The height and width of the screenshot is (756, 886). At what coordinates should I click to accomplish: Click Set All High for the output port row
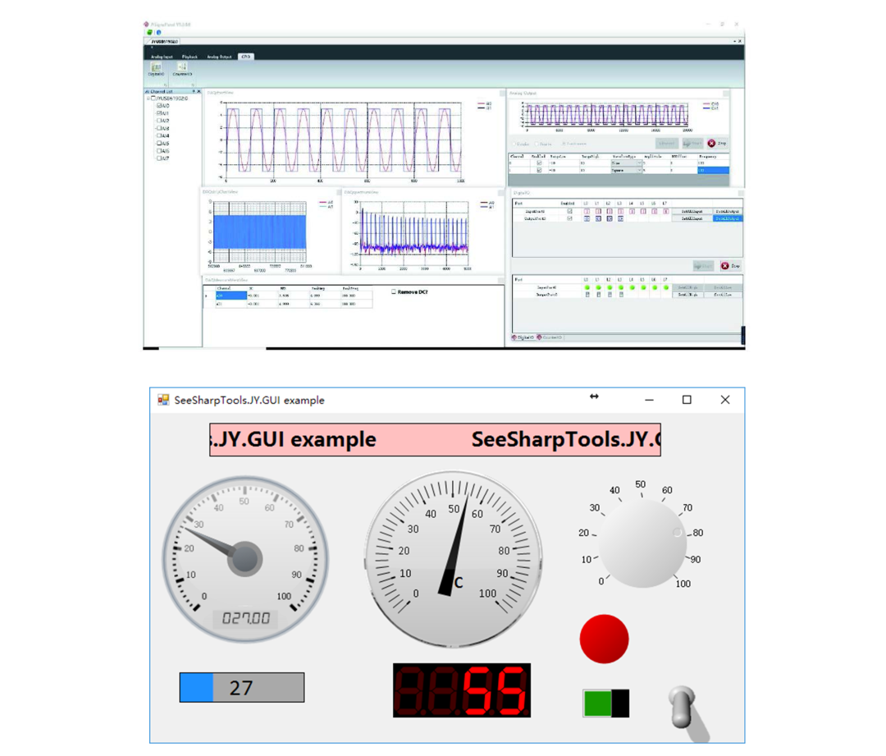[687, 295]
